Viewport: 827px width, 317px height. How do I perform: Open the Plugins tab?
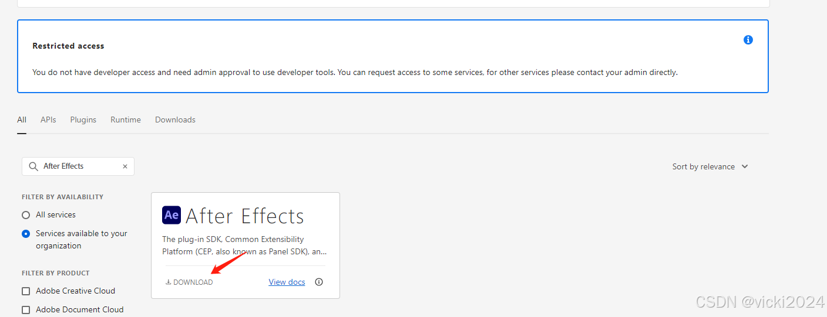pyautogui.click(x=83, y=120)
